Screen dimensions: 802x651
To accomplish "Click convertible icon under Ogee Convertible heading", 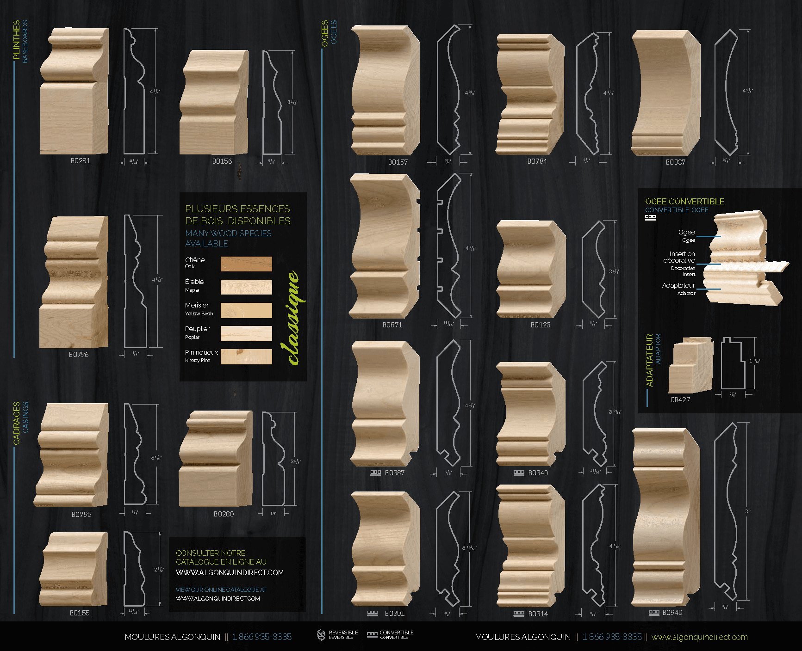I will click(650, 217).
